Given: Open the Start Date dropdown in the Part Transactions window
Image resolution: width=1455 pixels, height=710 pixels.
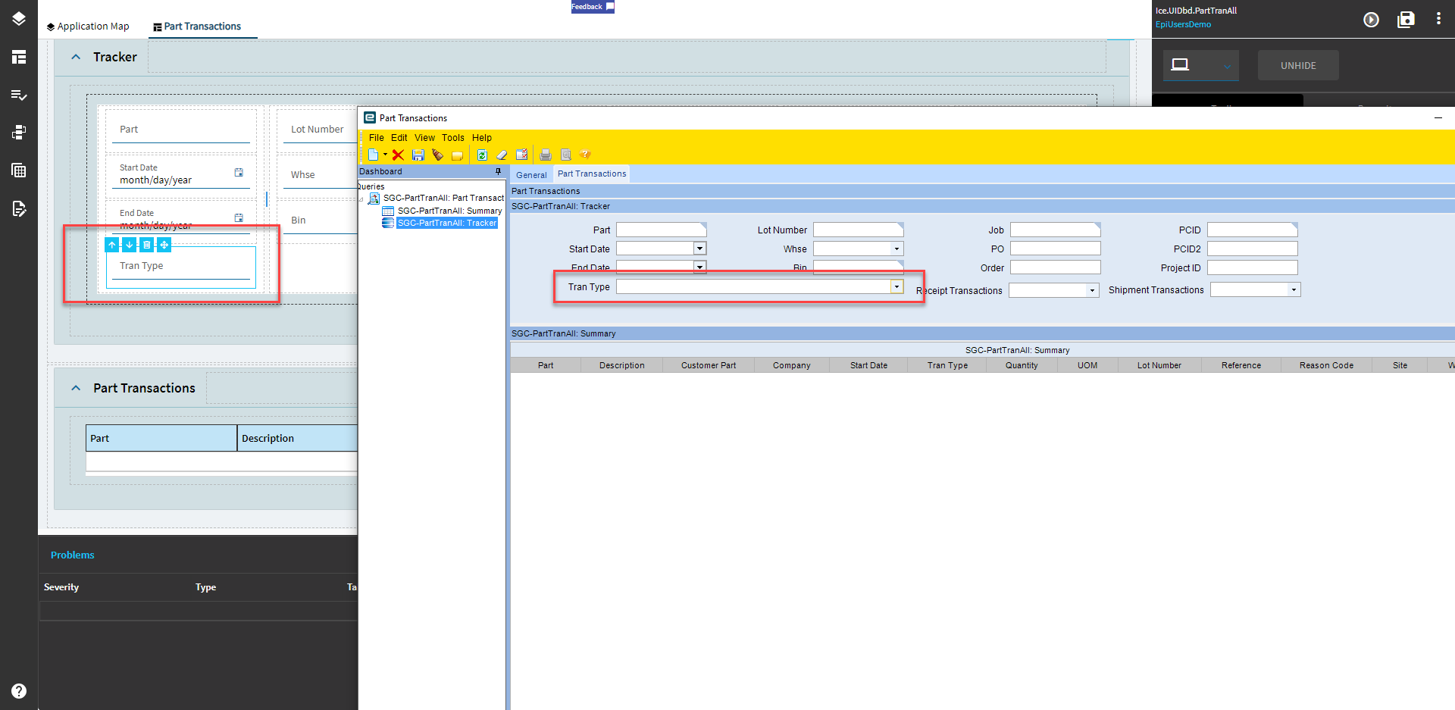Looking at the screenshot, I should 699,249.
